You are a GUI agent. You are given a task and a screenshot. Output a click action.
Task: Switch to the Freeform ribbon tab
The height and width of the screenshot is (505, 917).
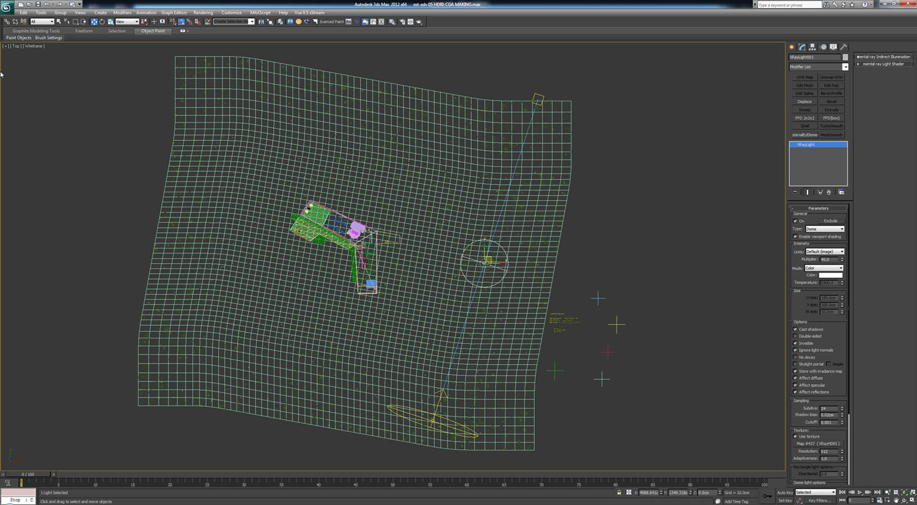click(84, 31)
